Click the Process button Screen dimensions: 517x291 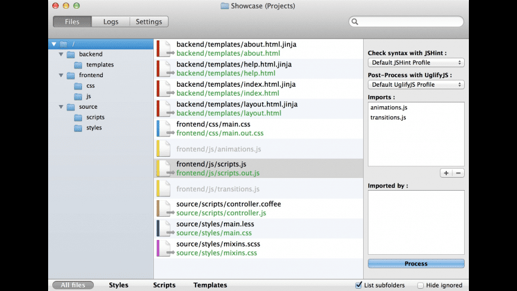[x=416, y=264]
